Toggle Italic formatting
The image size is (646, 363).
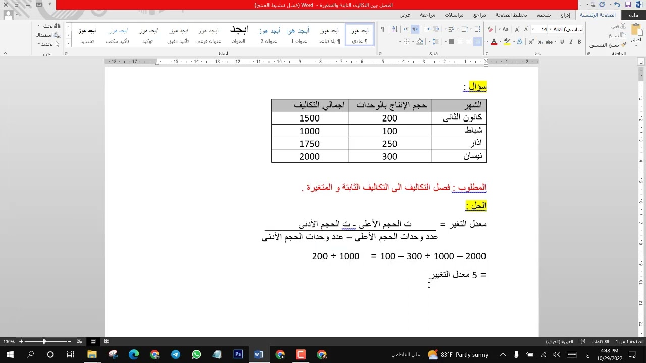(x=571, y=42)
